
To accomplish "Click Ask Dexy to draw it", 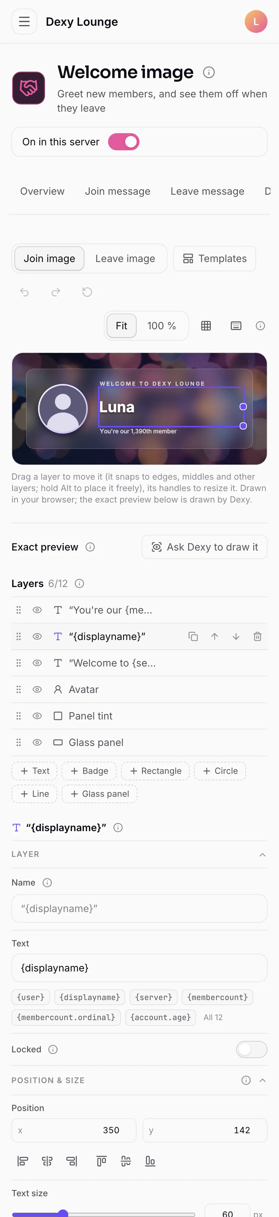I will pos(204,547).
